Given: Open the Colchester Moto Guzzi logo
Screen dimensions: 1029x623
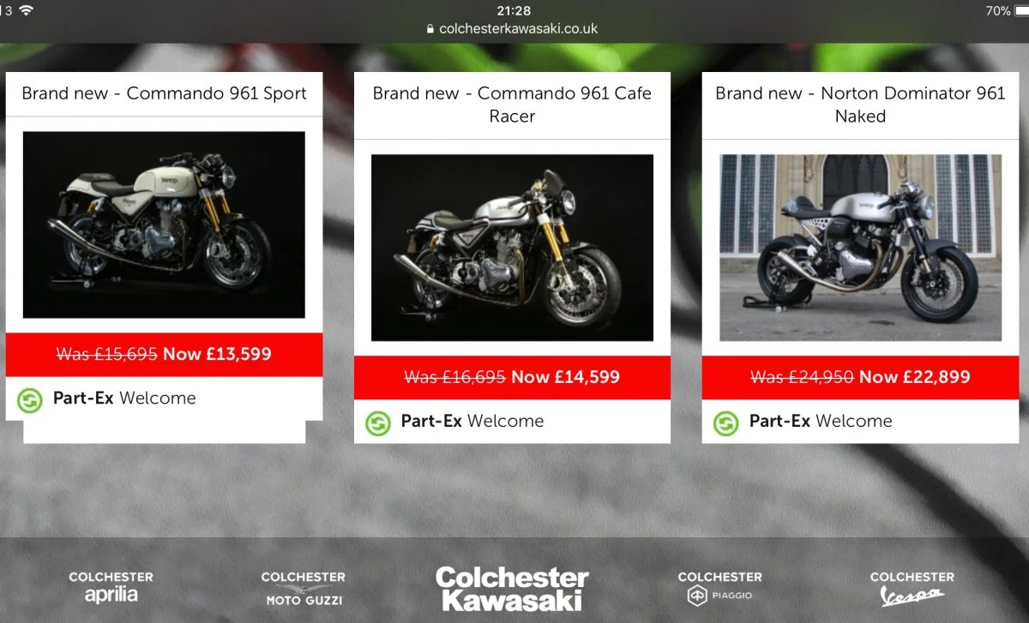Looking at the screenshot, I should [x=304, y=588].
